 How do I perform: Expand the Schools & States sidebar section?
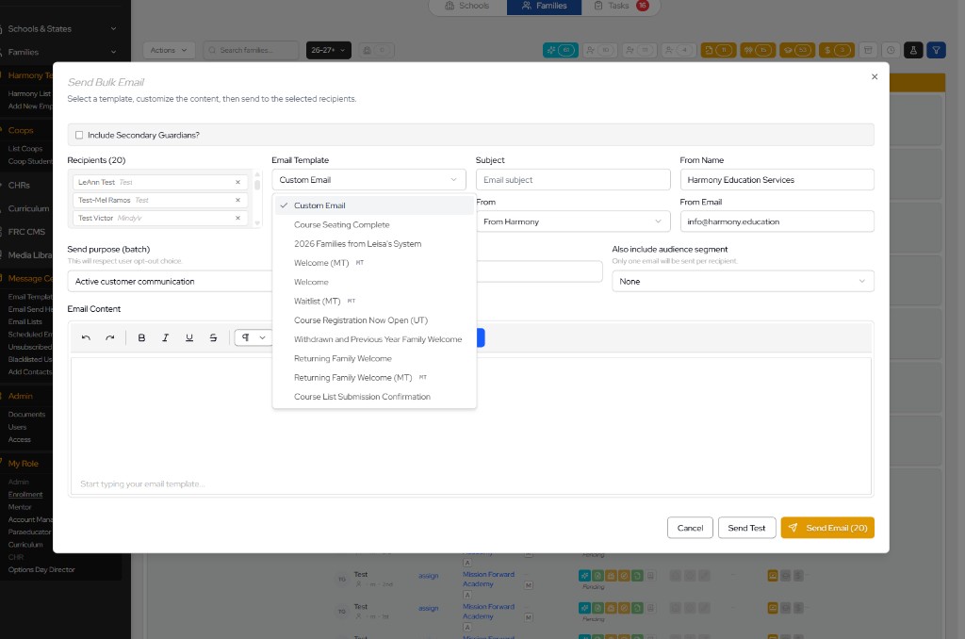[61, 29]
